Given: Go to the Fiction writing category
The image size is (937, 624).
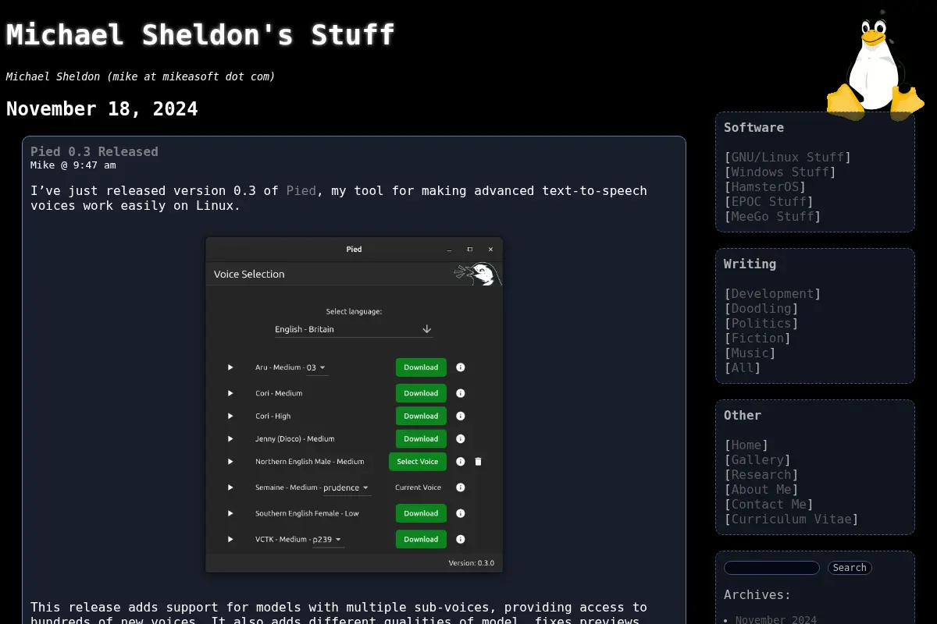Looking at the screenshot, I should pos(757,338).
